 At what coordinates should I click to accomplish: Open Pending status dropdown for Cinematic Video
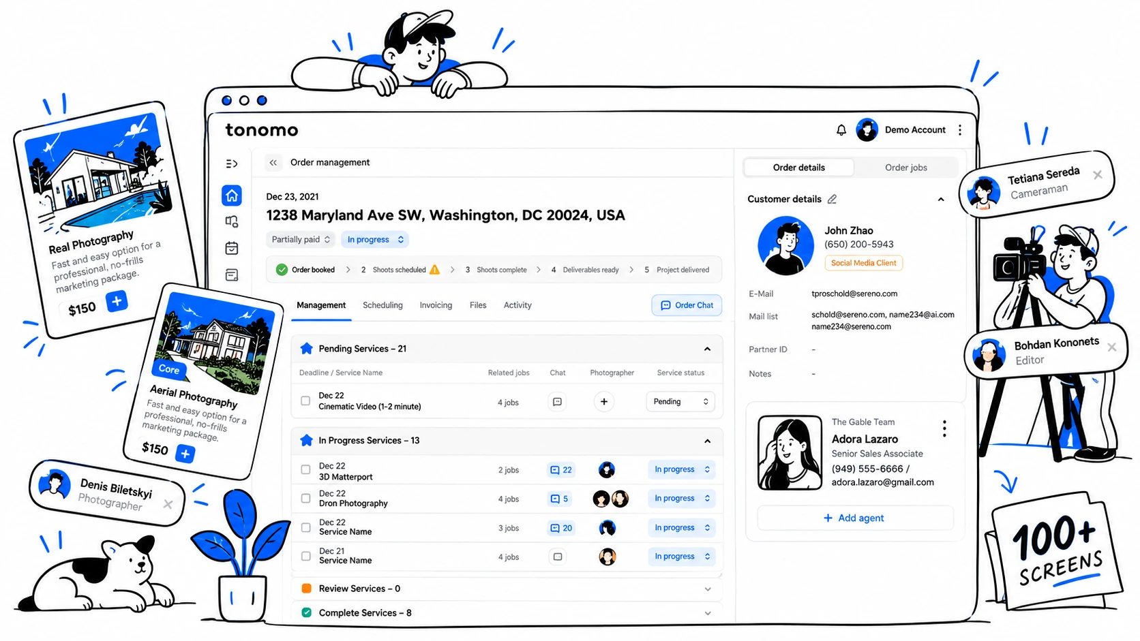(680, 402)
